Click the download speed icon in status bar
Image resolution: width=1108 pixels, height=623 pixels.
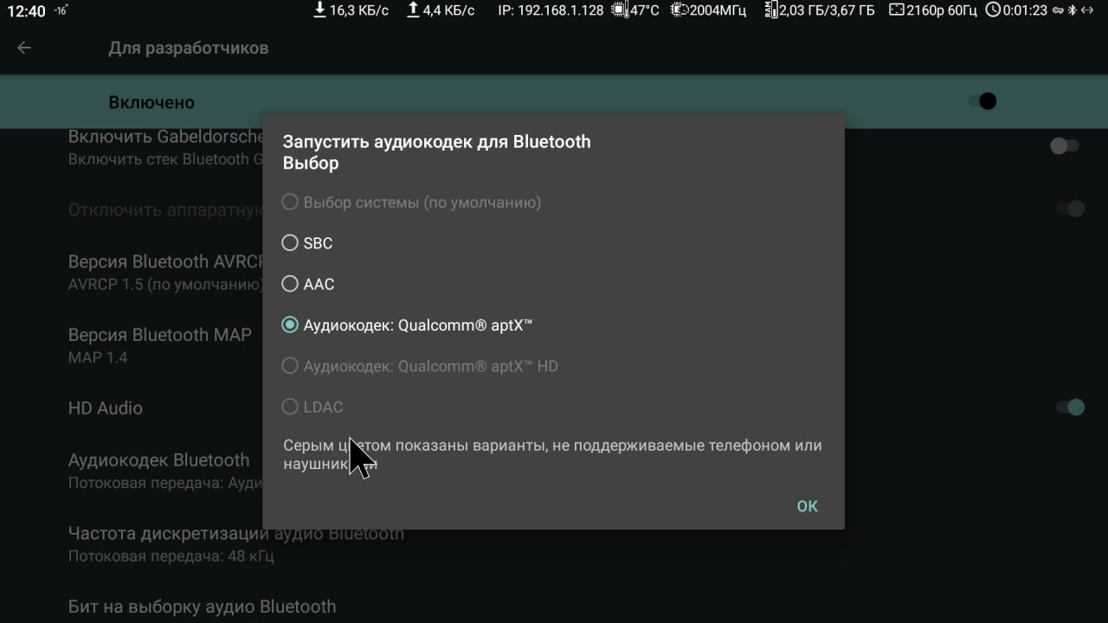click(x=319, y=10)
